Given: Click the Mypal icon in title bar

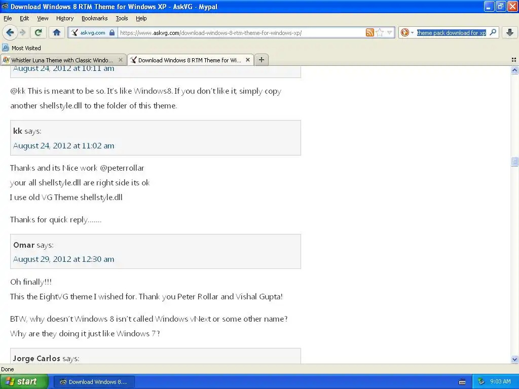Looking at the screenshot, I should click(x=5, y=6).
